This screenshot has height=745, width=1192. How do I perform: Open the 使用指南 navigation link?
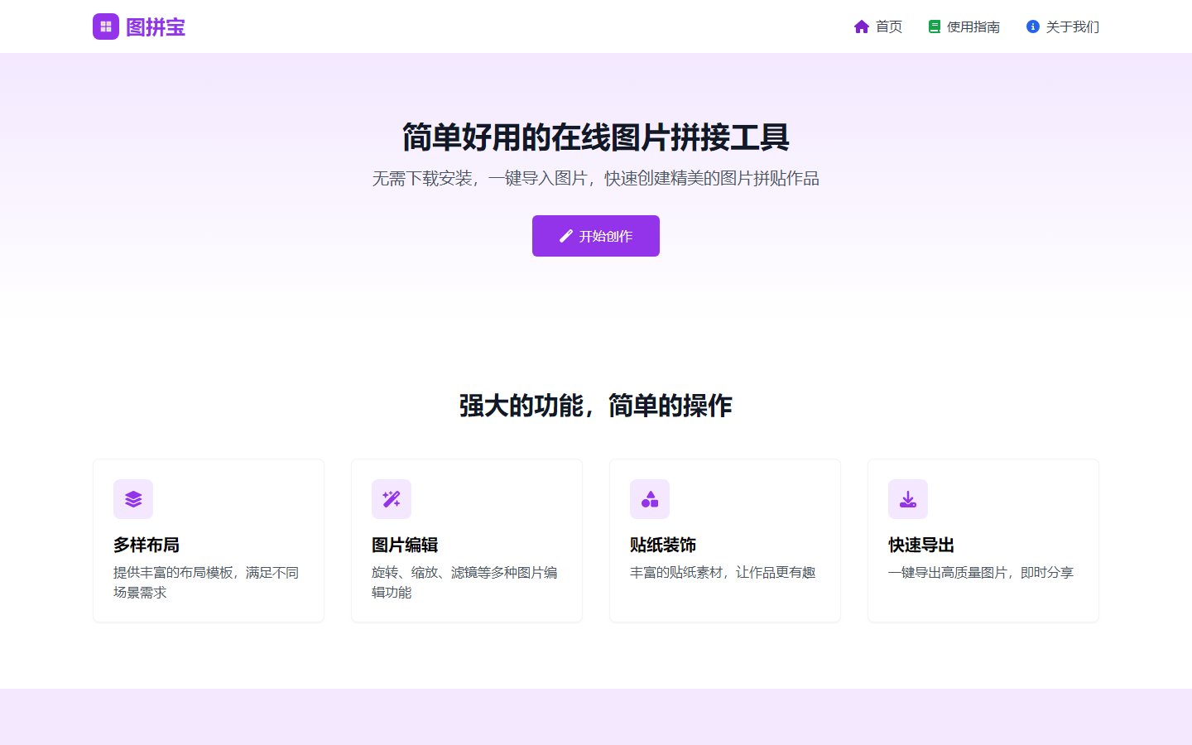click(x=964, y=26)
